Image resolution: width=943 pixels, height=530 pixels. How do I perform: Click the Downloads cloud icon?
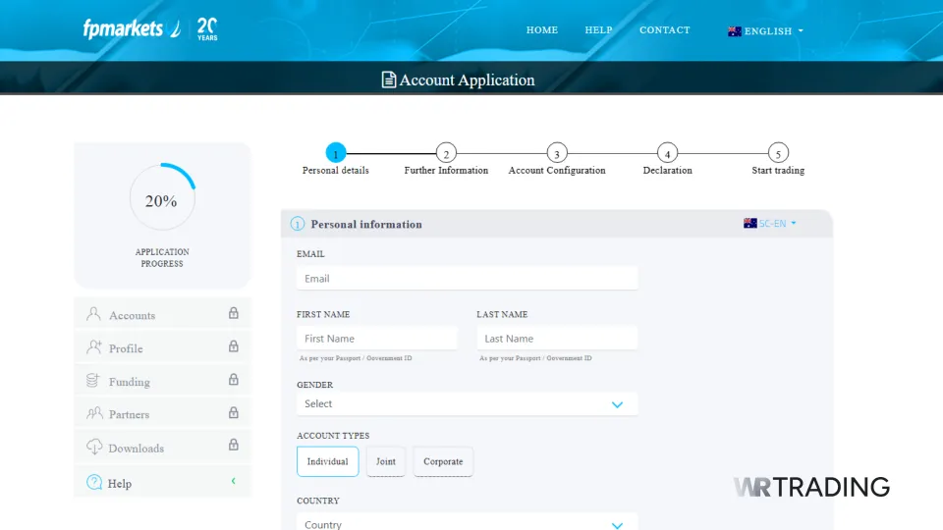point(94,448)
